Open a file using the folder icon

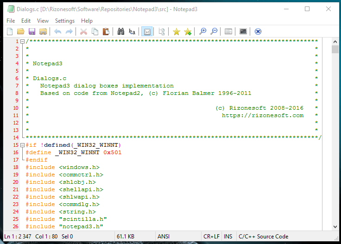point(20,31)
